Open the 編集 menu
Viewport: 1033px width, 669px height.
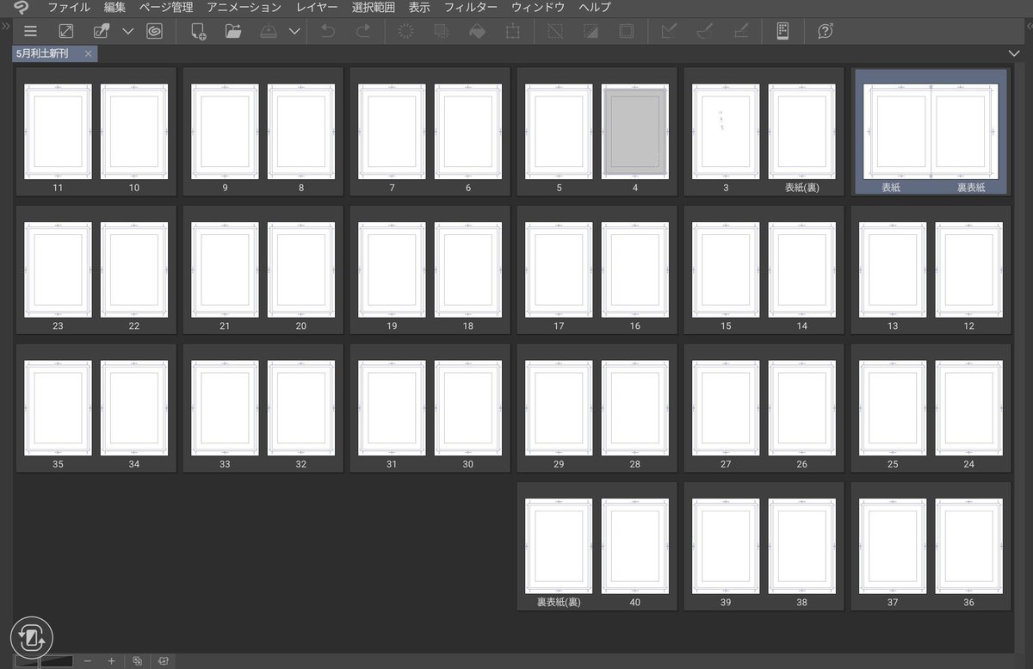pos(114,7)
